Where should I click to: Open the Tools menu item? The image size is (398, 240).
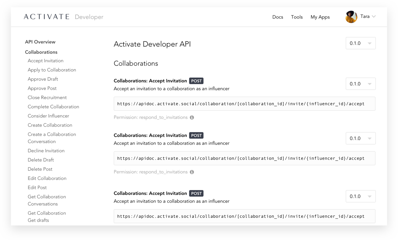click(x=297, y=17)
